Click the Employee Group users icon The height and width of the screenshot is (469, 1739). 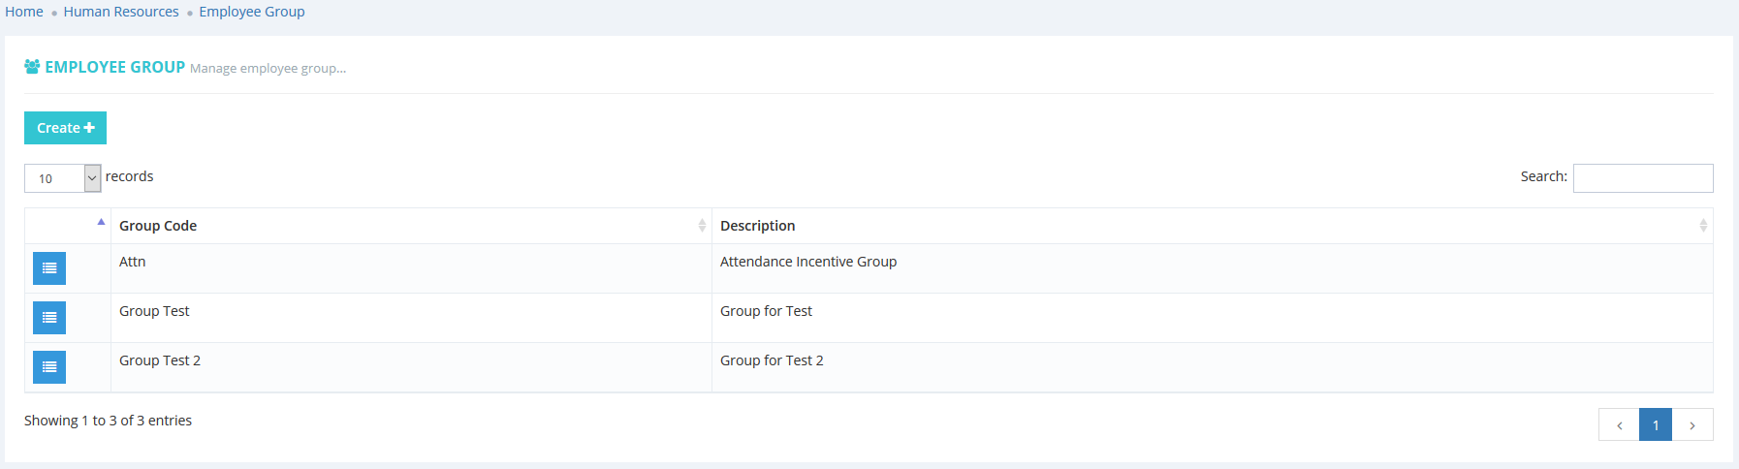[32, 67]
